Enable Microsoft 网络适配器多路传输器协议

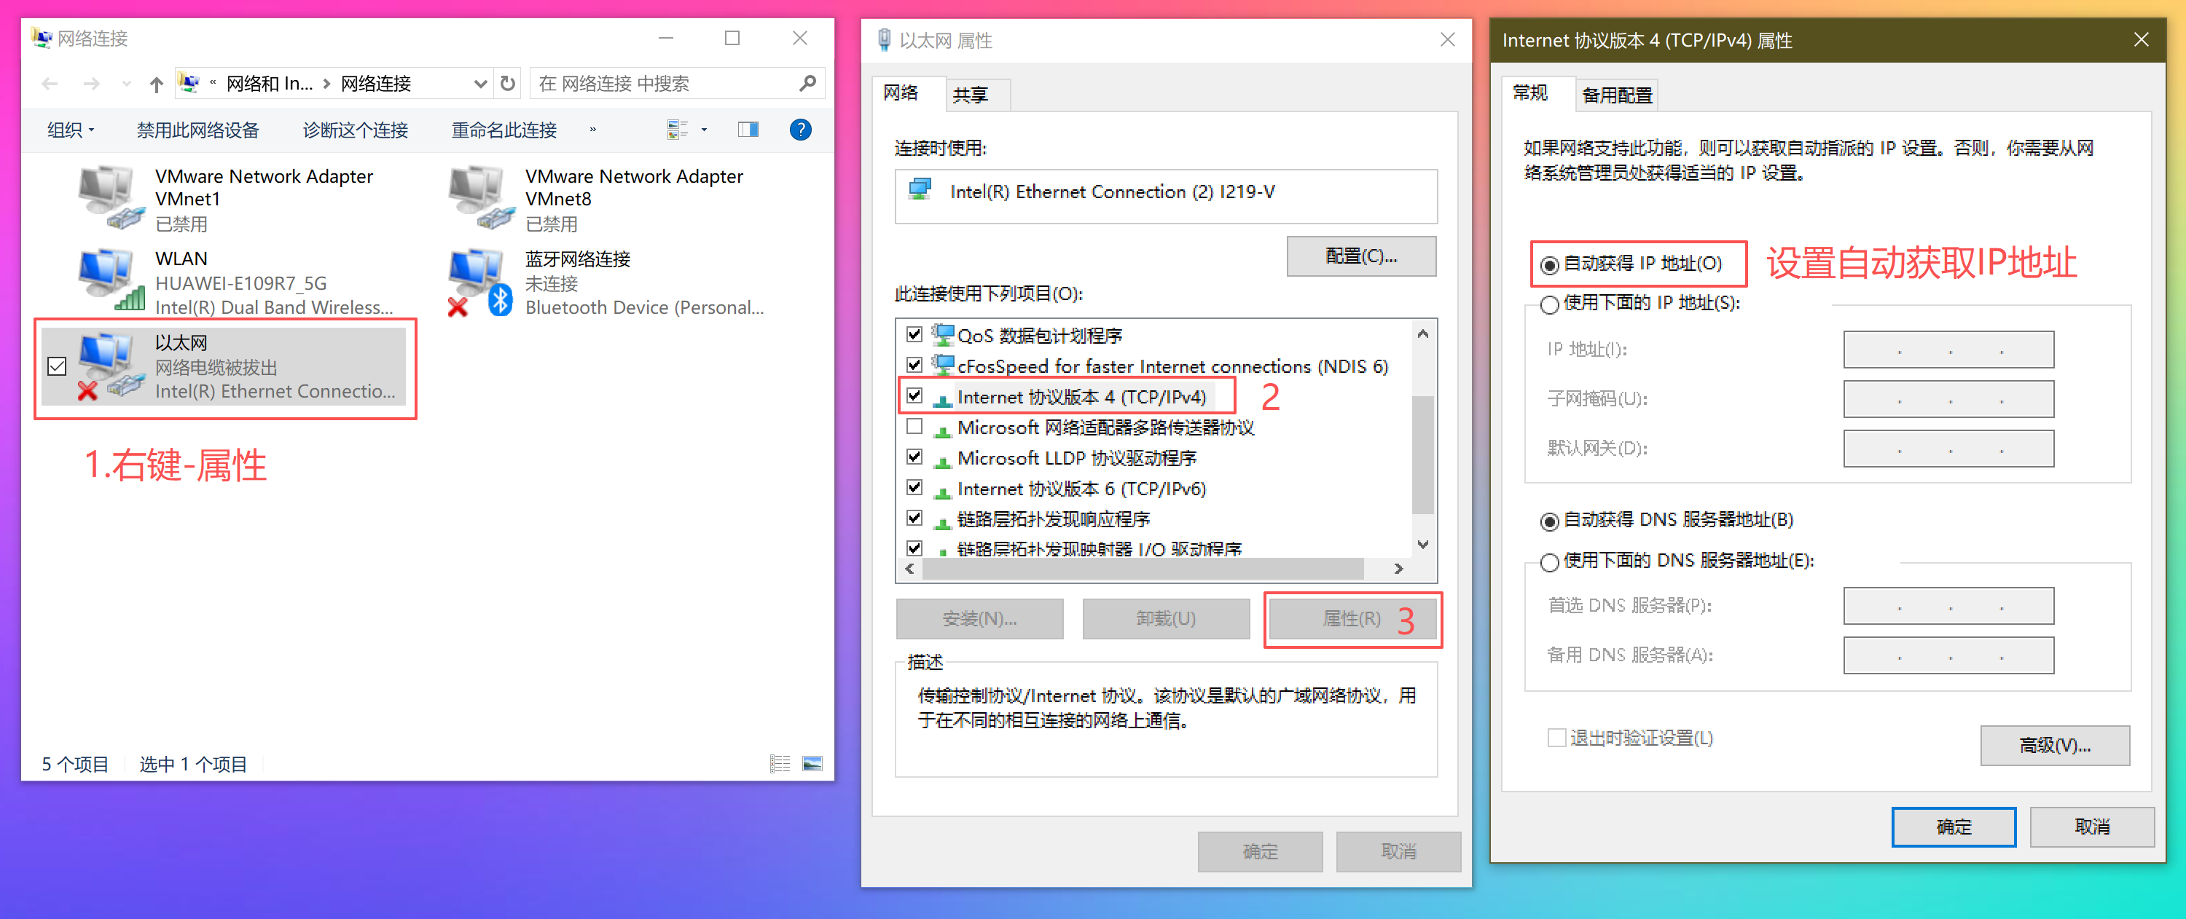[x=914, y=427]
